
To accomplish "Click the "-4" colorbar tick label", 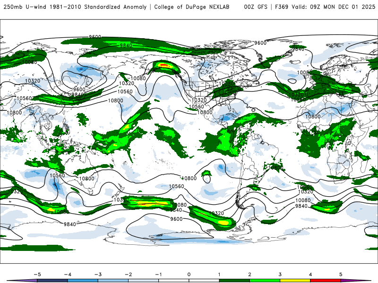I will 68,275.
